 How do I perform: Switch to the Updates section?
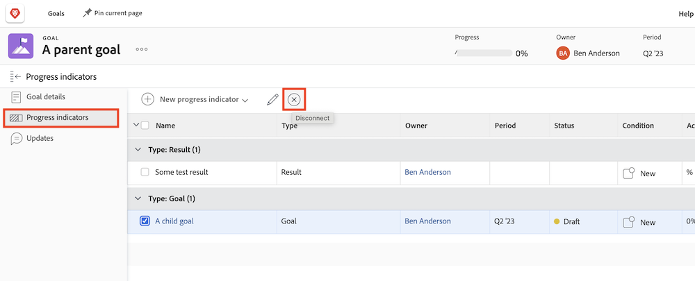(x=40, y=138)
